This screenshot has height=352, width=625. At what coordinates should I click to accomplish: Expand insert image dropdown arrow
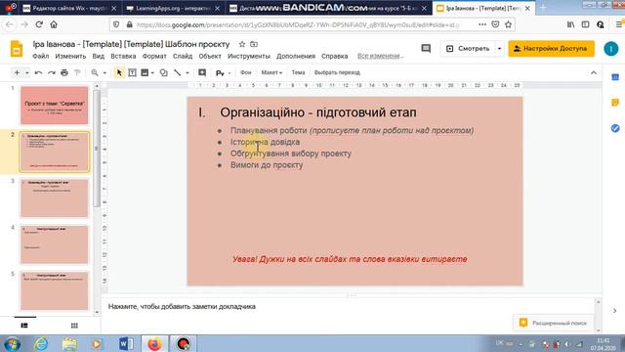(152, 73)
